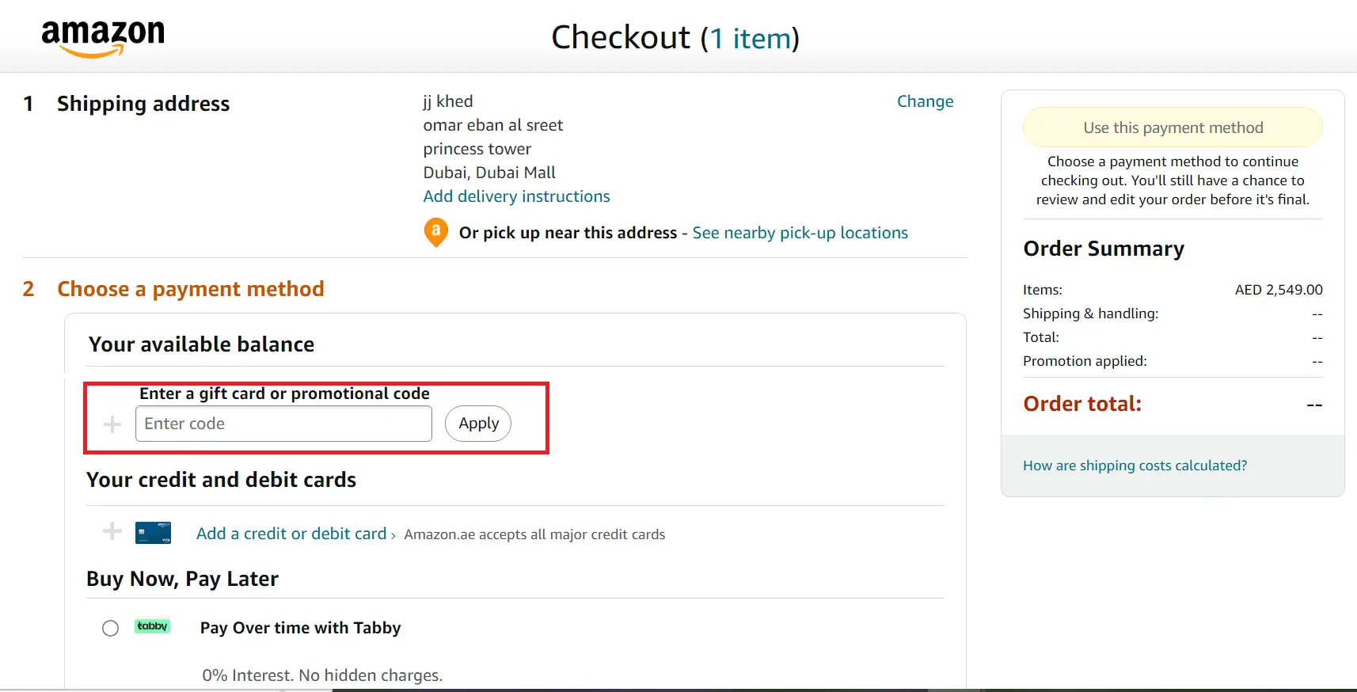Click the Change shipping address link
Image resolution: width=1357 pixels, height=692 pixels.
925,101
